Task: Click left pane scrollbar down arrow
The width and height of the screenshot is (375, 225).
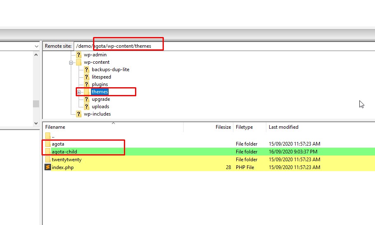Action: 36,123
